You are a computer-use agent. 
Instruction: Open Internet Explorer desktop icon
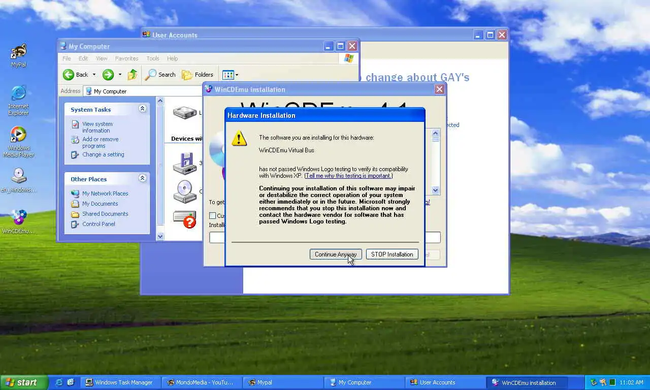[x=19, y=101]
